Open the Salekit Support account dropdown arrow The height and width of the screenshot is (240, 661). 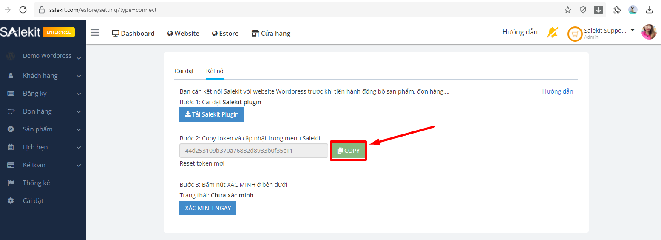pyautogui.click(x=633, y=30)
